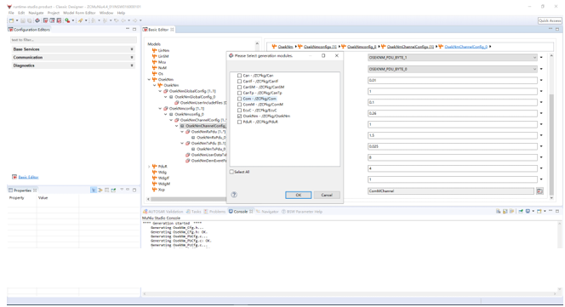Cancel the generation modules dialog
The width and height of the screenshot is (565, 307).
click(327, 195)
